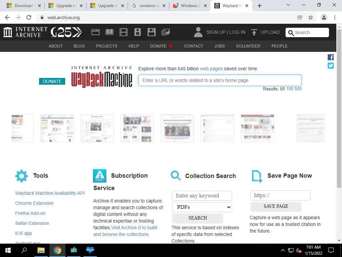Set results to 500
342x257 pixels.
pyautogui.click(x=298, y=89)
